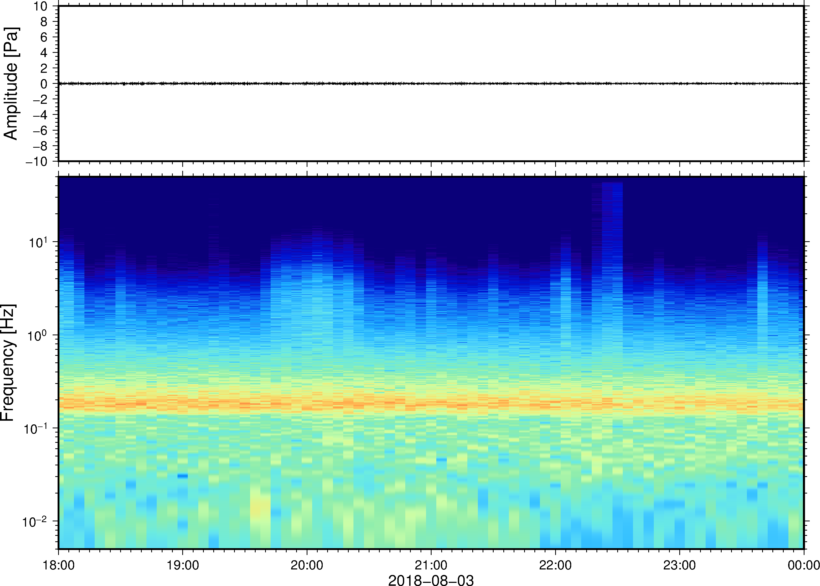This screenshot has width=820, height=586.
Task: Click the 00:00 time axis label
Action: pyautogui.click(x=803, y=565)
